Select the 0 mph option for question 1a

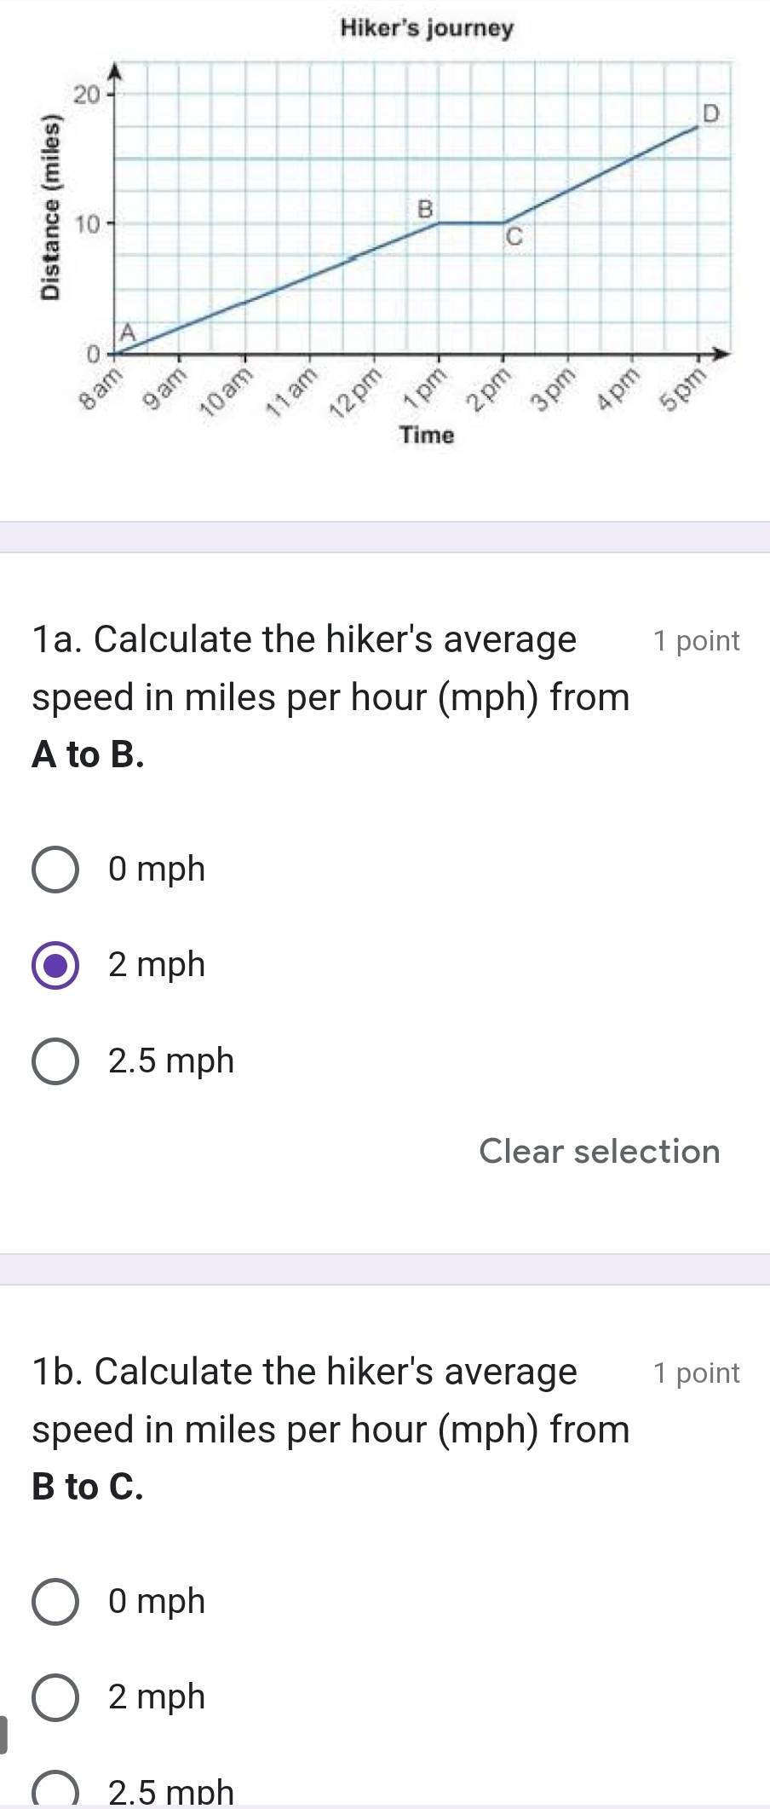coord(55,869)
